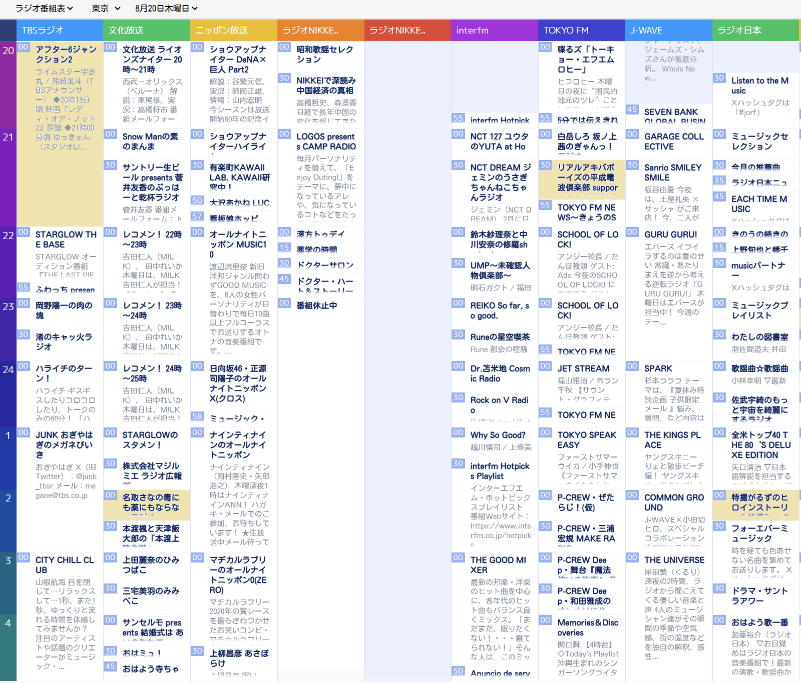Select the TOKYO FM station header

(x=582, y=30)
